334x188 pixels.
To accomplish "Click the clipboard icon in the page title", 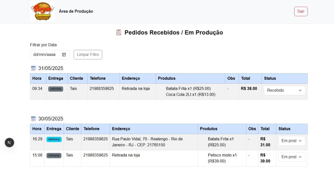I will click(119, 32).
